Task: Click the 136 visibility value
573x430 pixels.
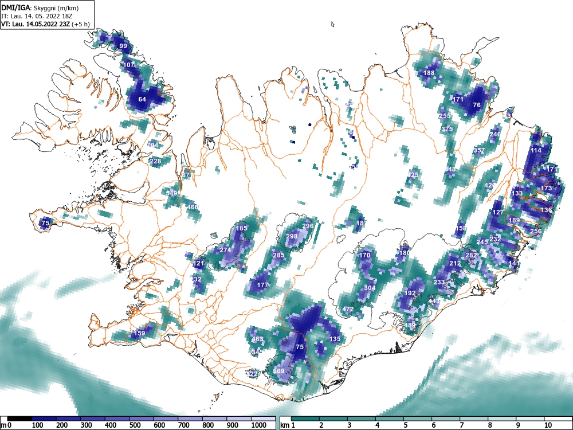Action: point(546,210)
